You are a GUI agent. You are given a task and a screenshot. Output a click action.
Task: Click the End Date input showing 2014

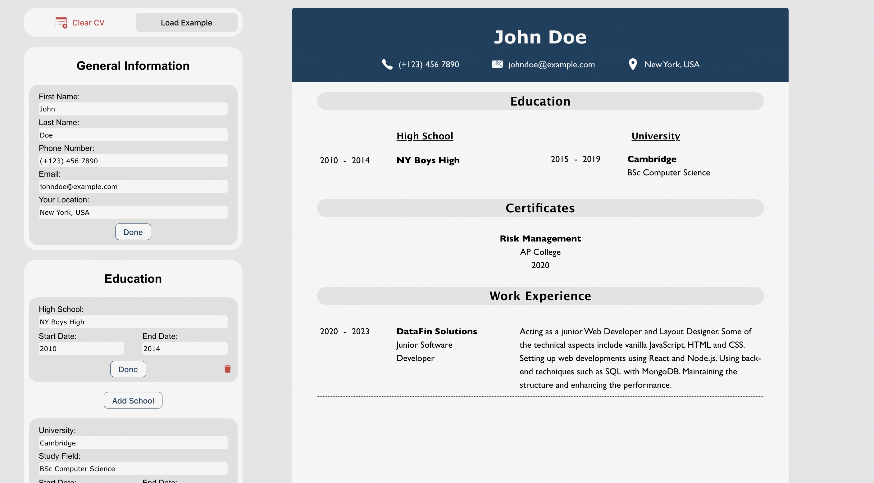(184, 348)
